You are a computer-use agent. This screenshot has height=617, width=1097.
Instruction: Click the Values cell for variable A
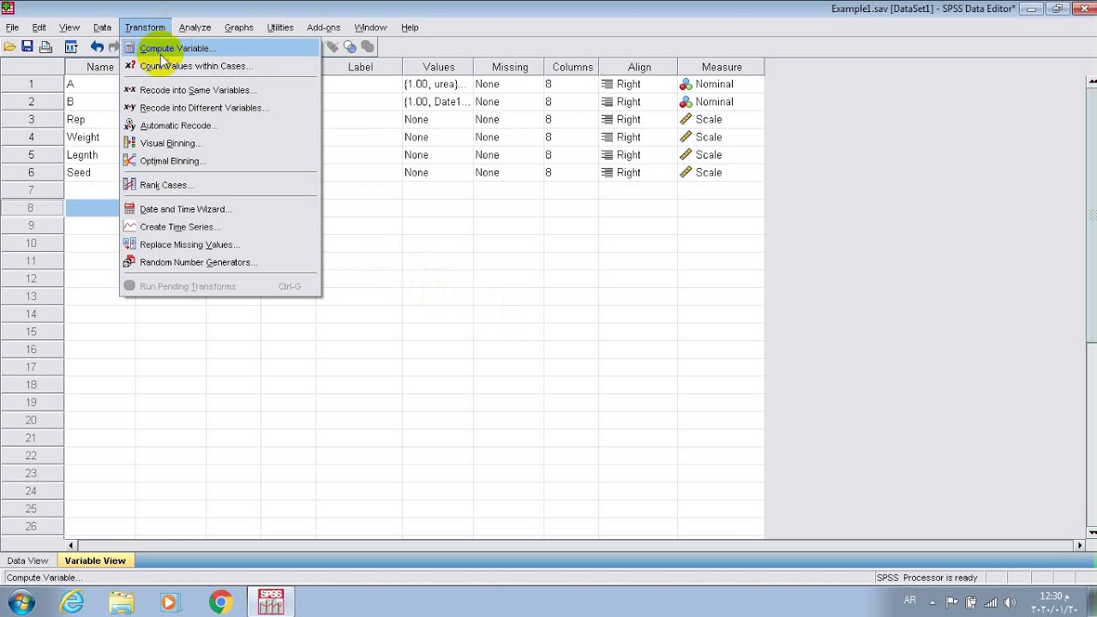437,84
